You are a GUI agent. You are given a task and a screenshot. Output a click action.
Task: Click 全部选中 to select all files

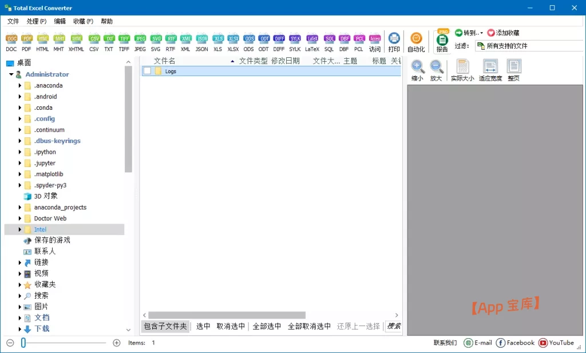tap(267, 326)
